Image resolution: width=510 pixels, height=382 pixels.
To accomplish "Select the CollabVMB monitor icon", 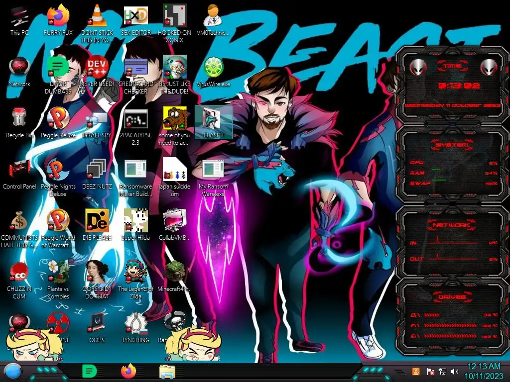I will click(174, 225).
